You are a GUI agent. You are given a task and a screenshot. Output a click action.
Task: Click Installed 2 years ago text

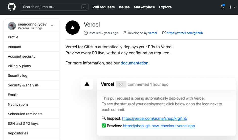click(x=103, y=33)
